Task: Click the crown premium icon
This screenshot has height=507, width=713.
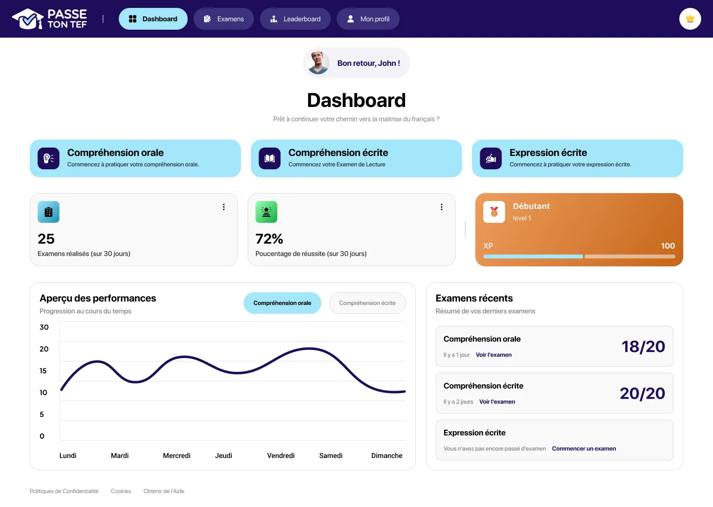Action: [x=690, y=19]
